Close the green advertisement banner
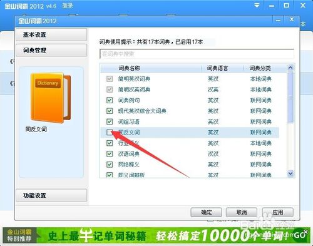 pos(305,232)
